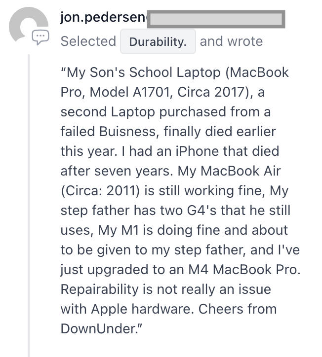Click the 'and wrote' label text
322x357 pixels.
point(231,41)
